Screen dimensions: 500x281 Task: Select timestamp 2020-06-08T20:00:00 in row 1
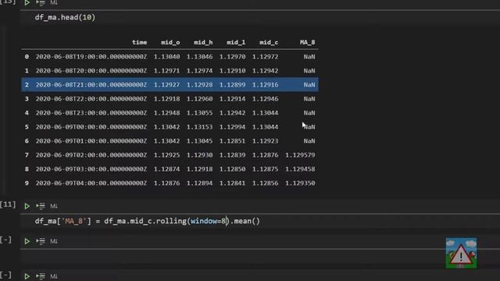[x=91, y=70]
